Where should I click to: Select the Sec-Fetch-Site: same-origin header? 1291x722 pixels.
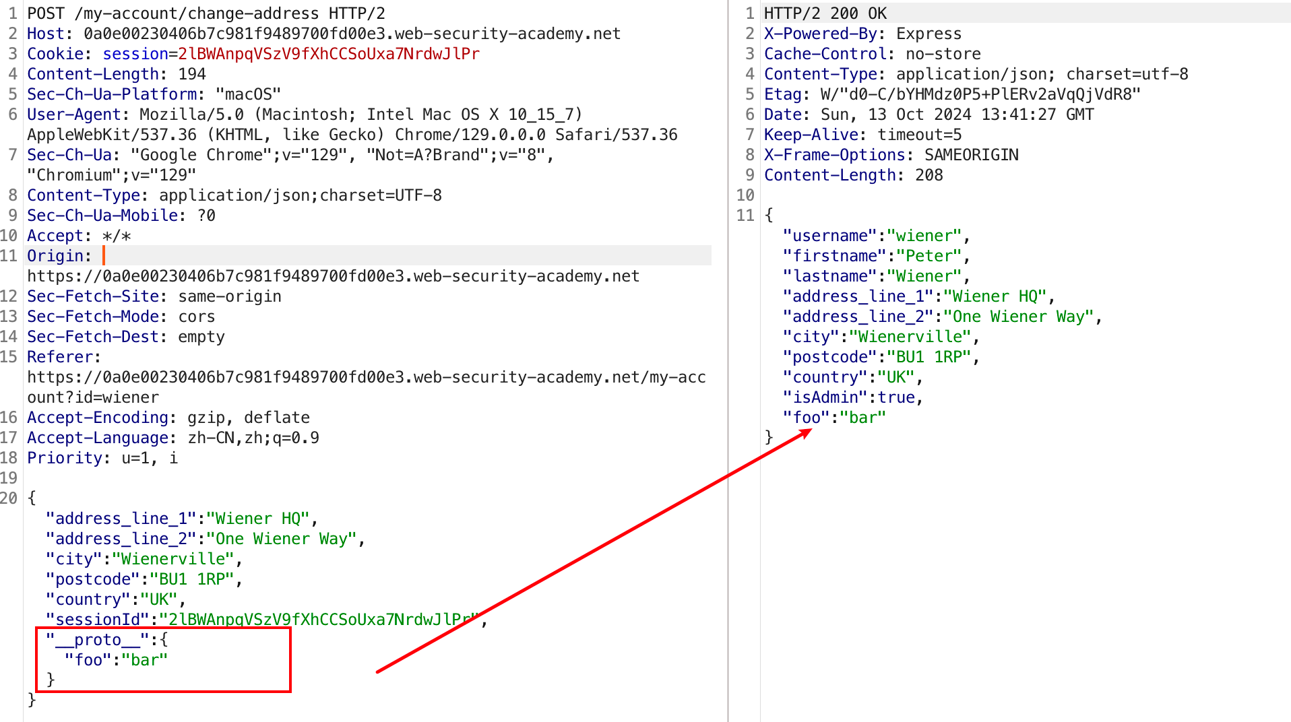[x=154, y=296]
